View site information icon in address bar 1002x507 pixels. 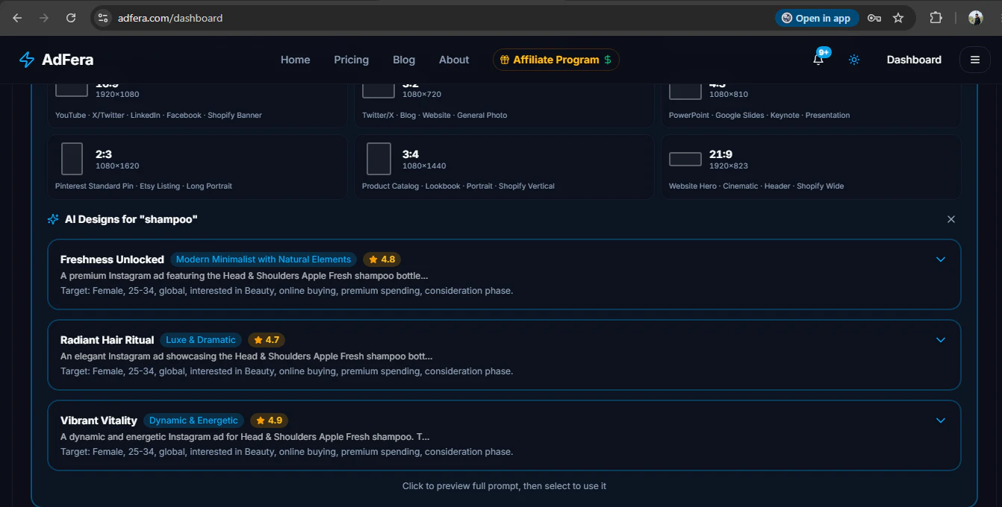[104, 18]
